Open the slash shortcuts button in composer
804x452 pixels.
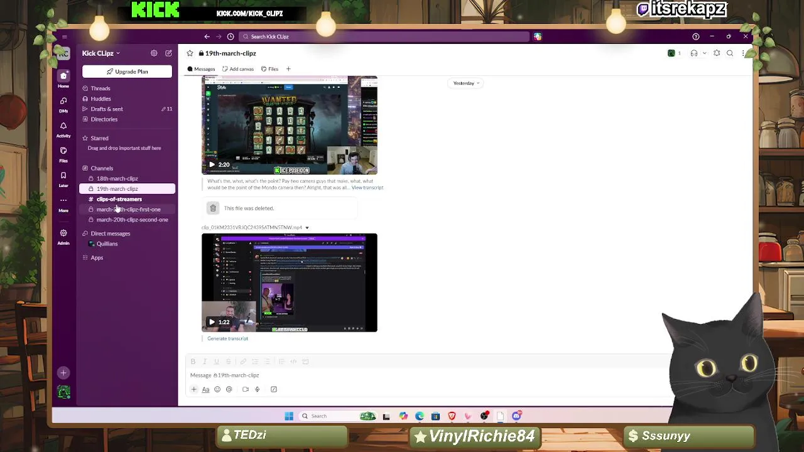(x=274, y=390)
